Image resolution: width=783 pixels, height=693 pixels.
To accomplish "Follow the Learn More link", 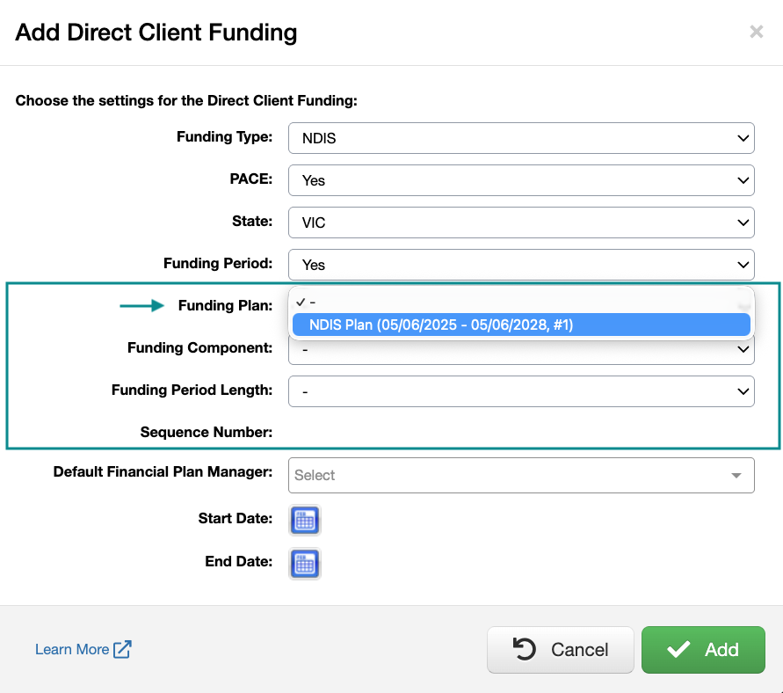I will pos(72,650).
